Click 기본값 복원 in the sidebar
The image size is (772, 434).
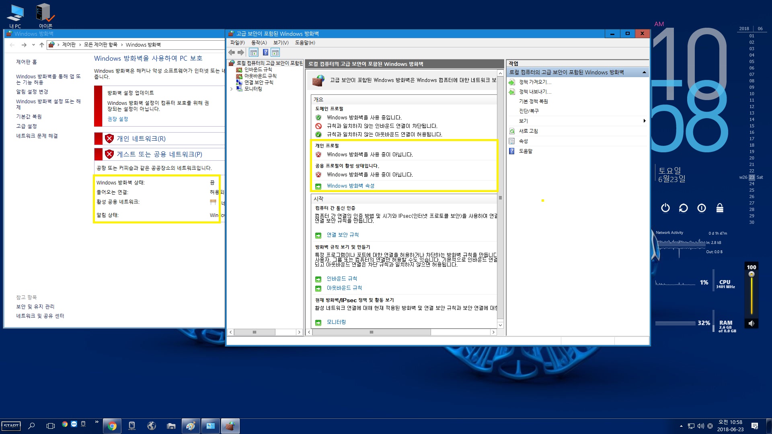pyautogui.click(x=29, y=117)
